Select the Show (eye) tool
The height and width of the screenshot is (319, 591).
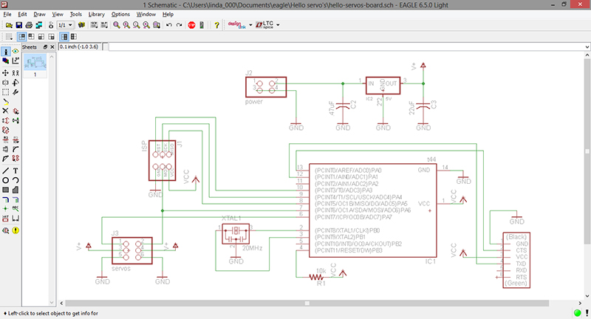pos(16,52)
